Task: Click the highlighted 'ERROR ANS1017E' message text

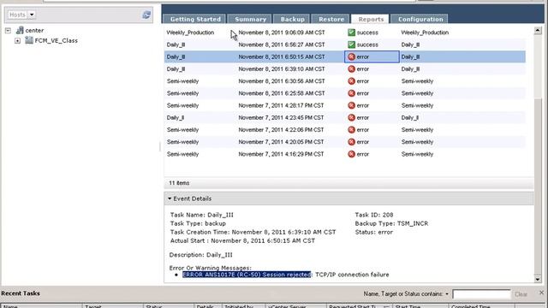Action: (247, 275)
